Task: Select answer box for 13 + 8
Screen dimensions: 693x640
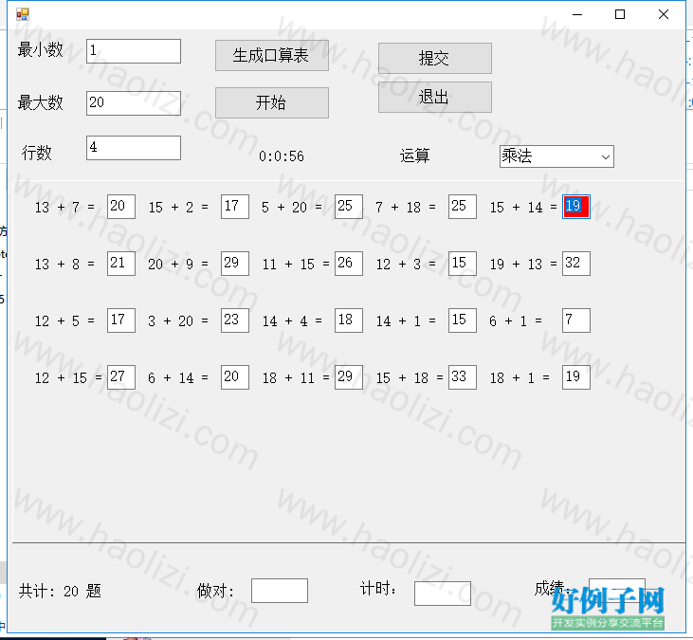Action: point(121,264)
